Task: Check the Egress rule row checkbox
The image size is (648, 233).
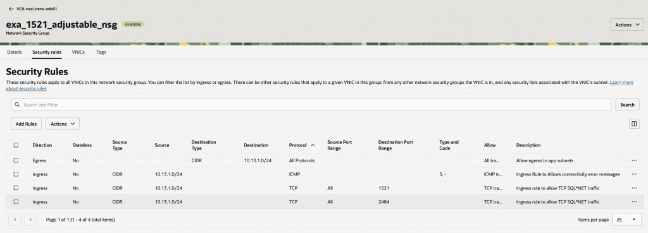Action: point(16,160)
